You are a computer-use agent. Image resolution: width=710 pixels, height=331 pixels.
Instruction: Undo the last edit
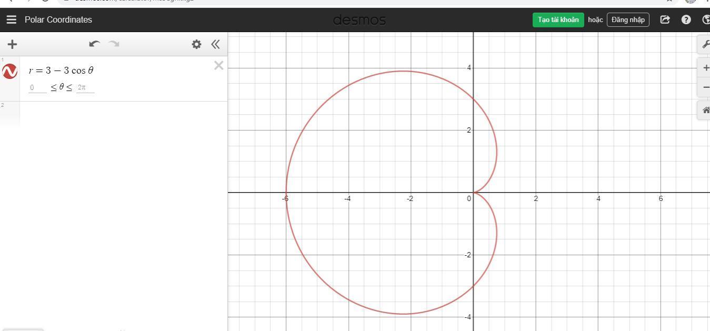coord(95,44)
